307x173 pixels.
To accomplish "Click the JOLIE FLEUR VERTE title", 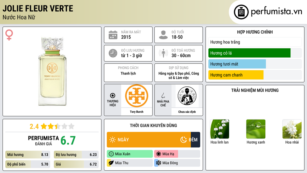I will point(38,8).
